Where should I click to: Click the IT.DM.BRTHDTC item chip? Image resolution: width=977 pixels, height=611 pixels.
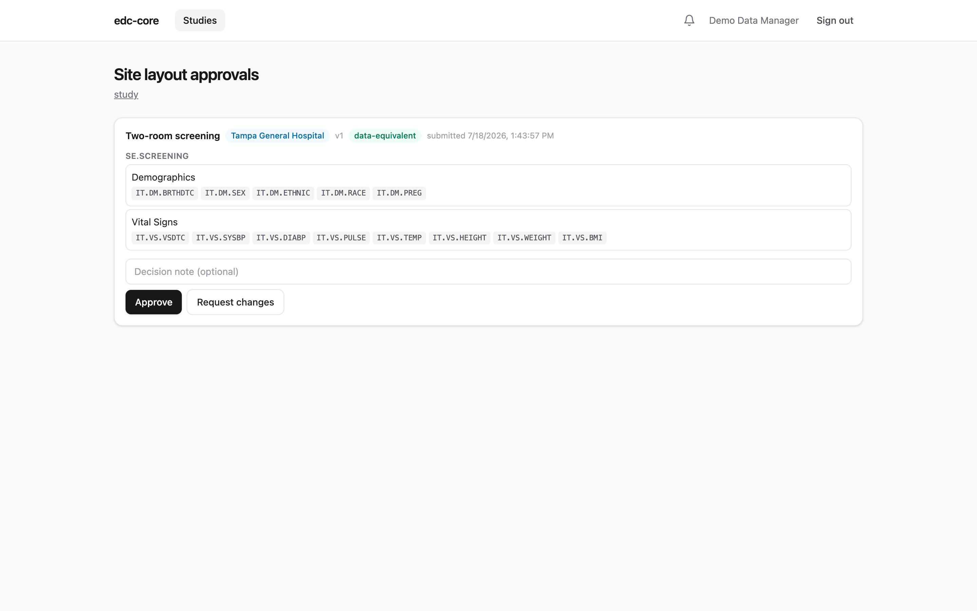coord(165,193)
